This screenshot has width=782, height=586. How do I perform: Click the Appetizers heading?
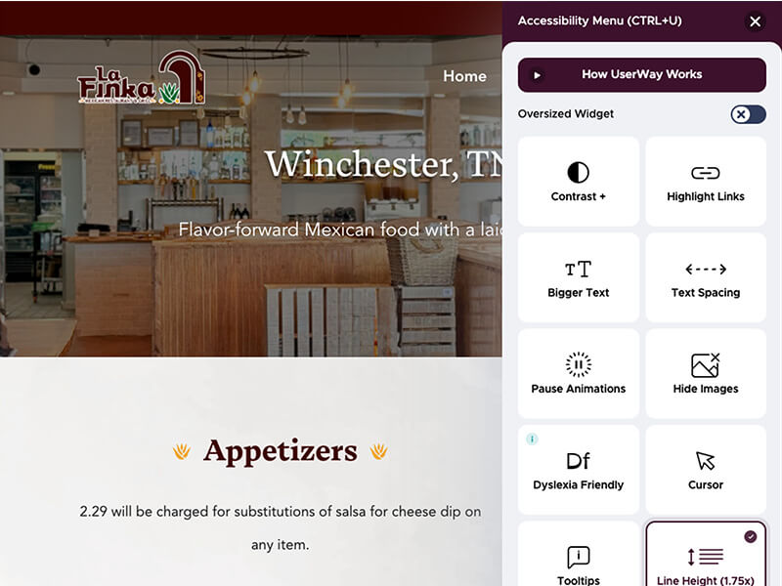[x=281, y=451]
